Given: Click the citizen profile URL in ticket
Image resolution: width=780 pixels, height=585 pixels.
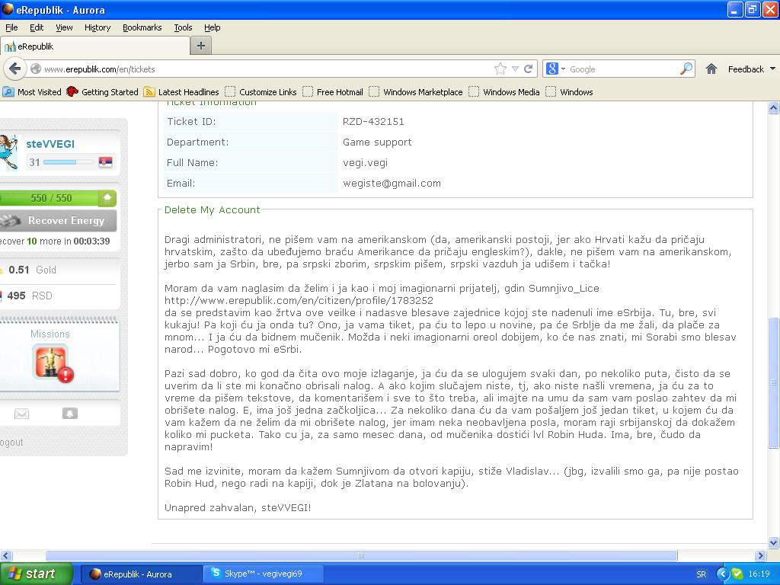Looking at the screenshot, I should [299, 300].
